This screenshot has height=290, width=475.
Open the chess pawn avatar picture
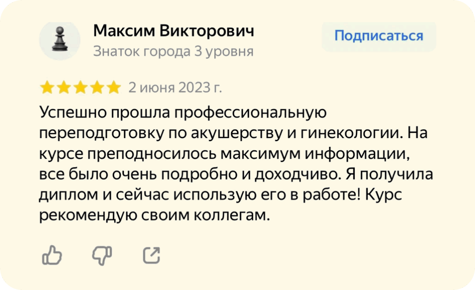point(60,40)
